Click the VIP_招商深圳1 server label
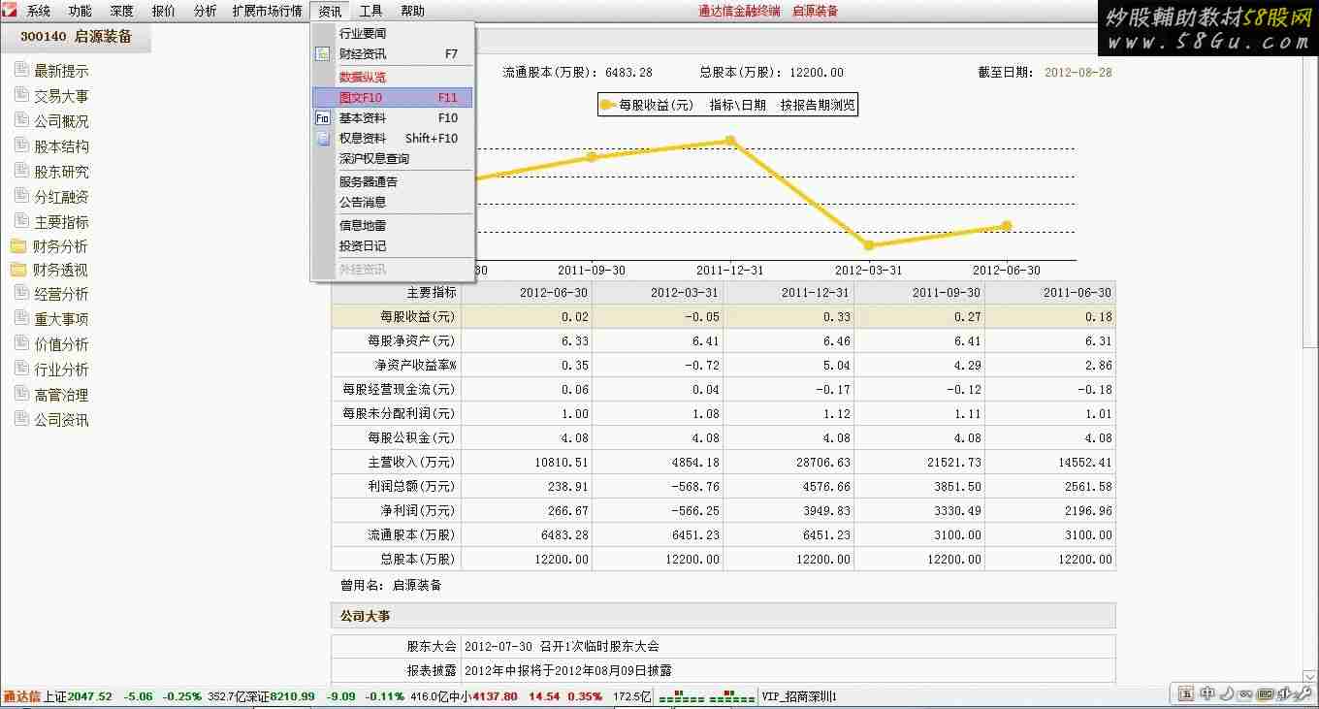The height and width of the screenshot is (709, 1319). tap(799, 697)
